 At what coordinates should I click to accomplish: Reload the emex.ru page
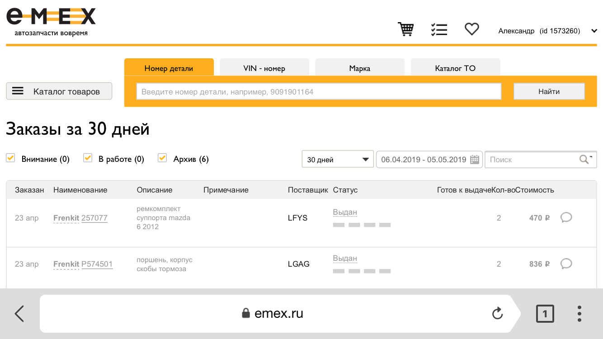[x=497, y=313]
